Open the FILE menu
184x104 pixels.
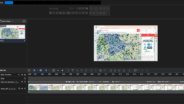tap(2, 3)
